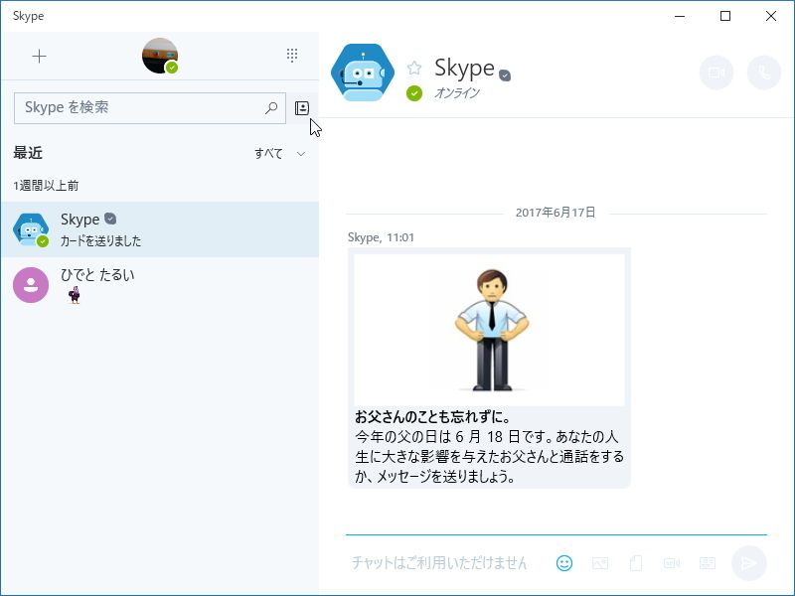795x596 pixels.
Task: Toggle the favorite star for Skype
Action: click(x=414, y=68)
